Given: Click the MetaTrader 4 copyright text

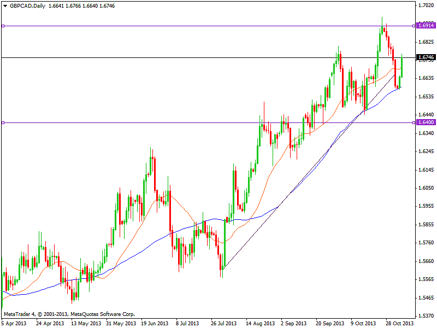Looking at the screenshot, I should click(69, 314).
